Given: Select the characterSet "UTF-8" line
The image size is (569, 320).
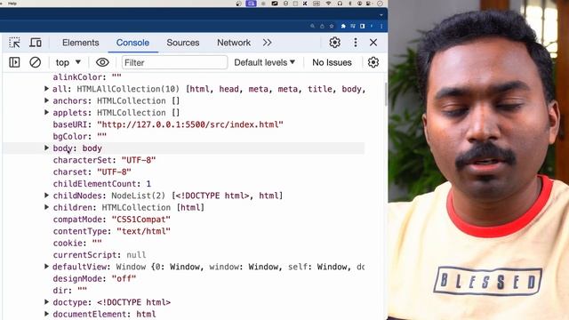Looking at the screenshot, I should coord(104,160).
